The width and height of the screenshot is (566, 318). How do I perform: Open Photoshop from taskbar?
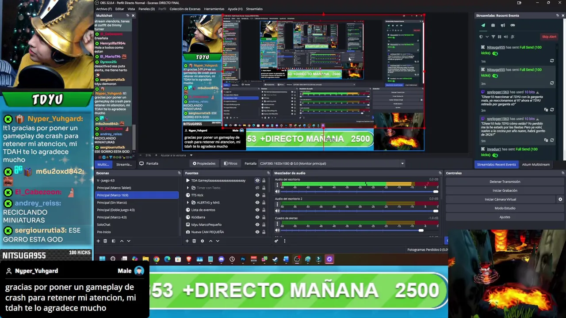coord(243,259)
